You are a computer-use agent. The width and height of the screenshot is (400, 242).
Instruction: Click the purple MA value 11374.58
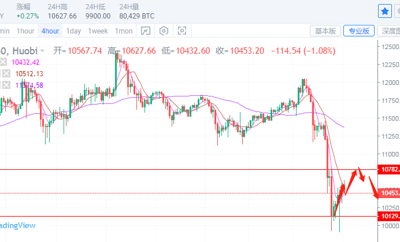tap(29, 85)
